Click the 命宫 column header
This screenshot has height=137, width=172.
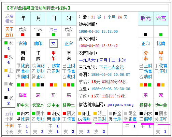click(161, 18)
